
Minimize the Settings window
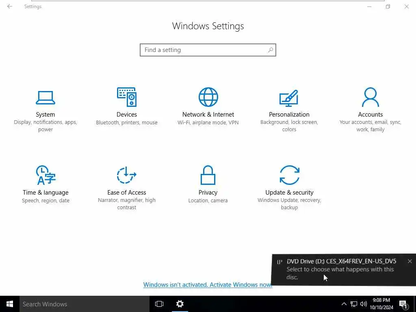pos(369,6)
